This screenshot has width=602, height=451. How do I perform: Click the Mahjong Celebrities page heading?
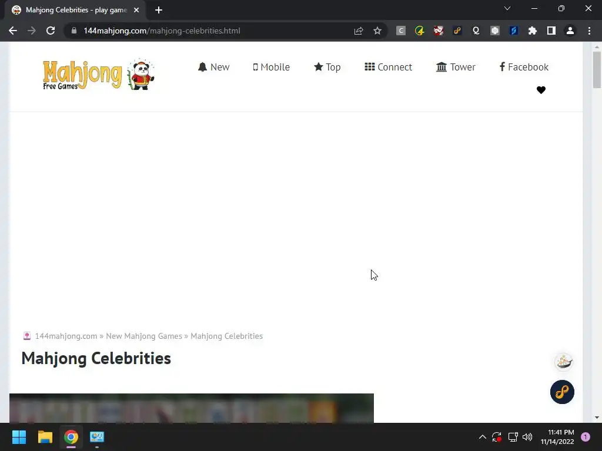[96, 359]
